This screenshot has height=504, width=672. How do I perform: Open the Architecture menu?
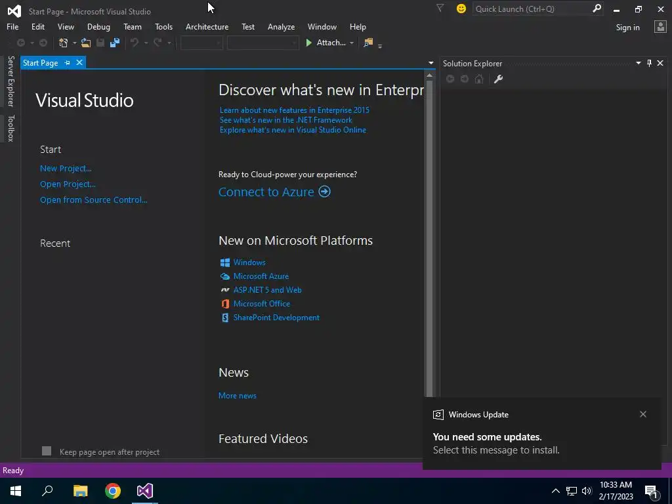[207, 26]
